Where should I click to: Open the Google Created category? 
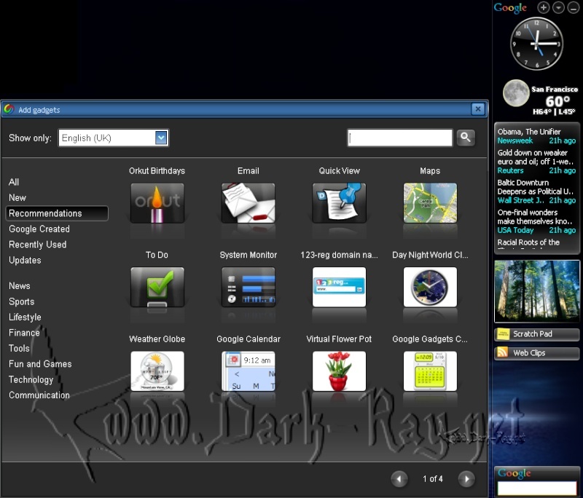[39, 229]
